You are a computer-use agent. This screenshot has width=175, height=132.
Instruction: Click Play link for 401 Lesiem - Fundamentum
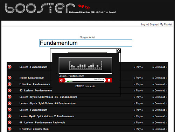(x=138, y=90)
